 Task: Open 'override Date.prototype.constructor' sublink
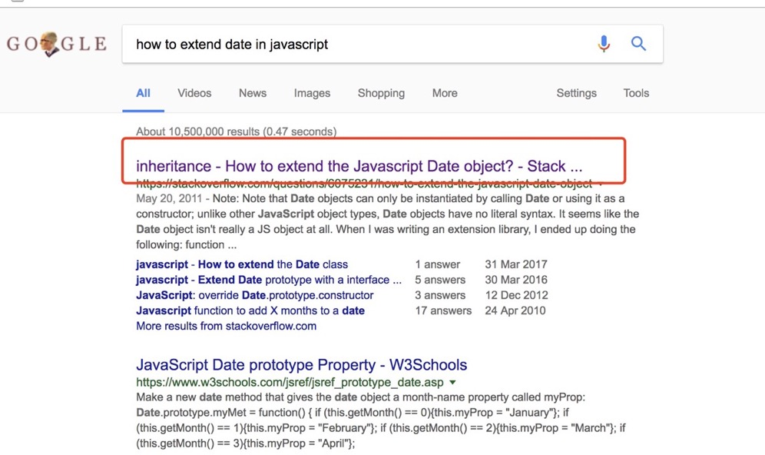254,295
